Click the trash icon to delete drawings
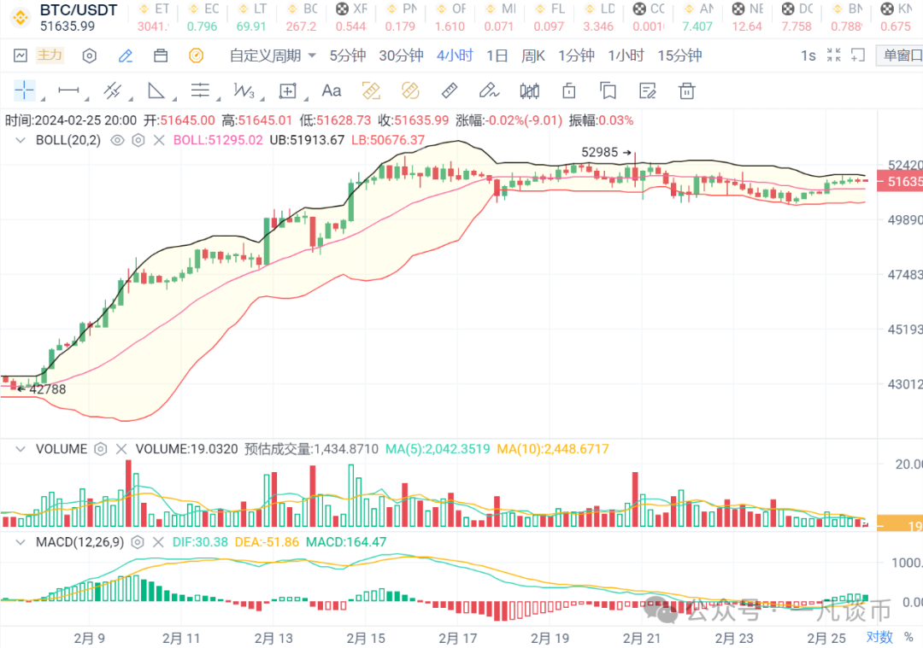The height and width of the screenshot is (648, 923). 687,90
